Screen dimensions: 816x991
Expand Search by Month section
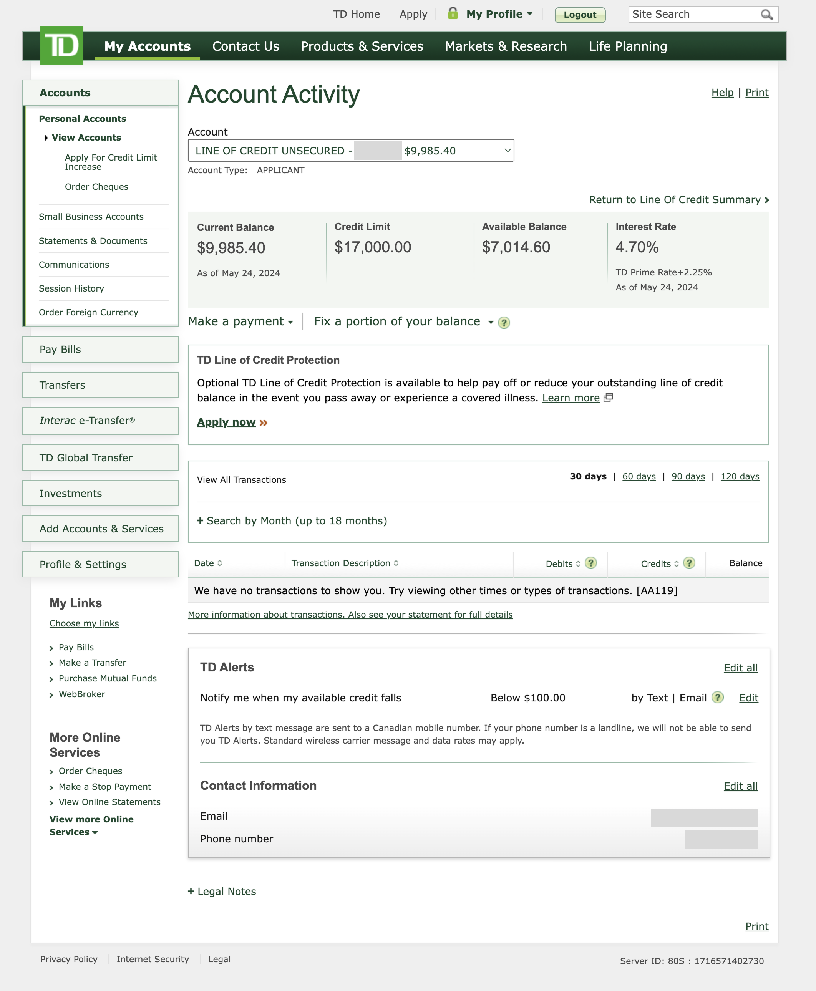tap(292, 520)
